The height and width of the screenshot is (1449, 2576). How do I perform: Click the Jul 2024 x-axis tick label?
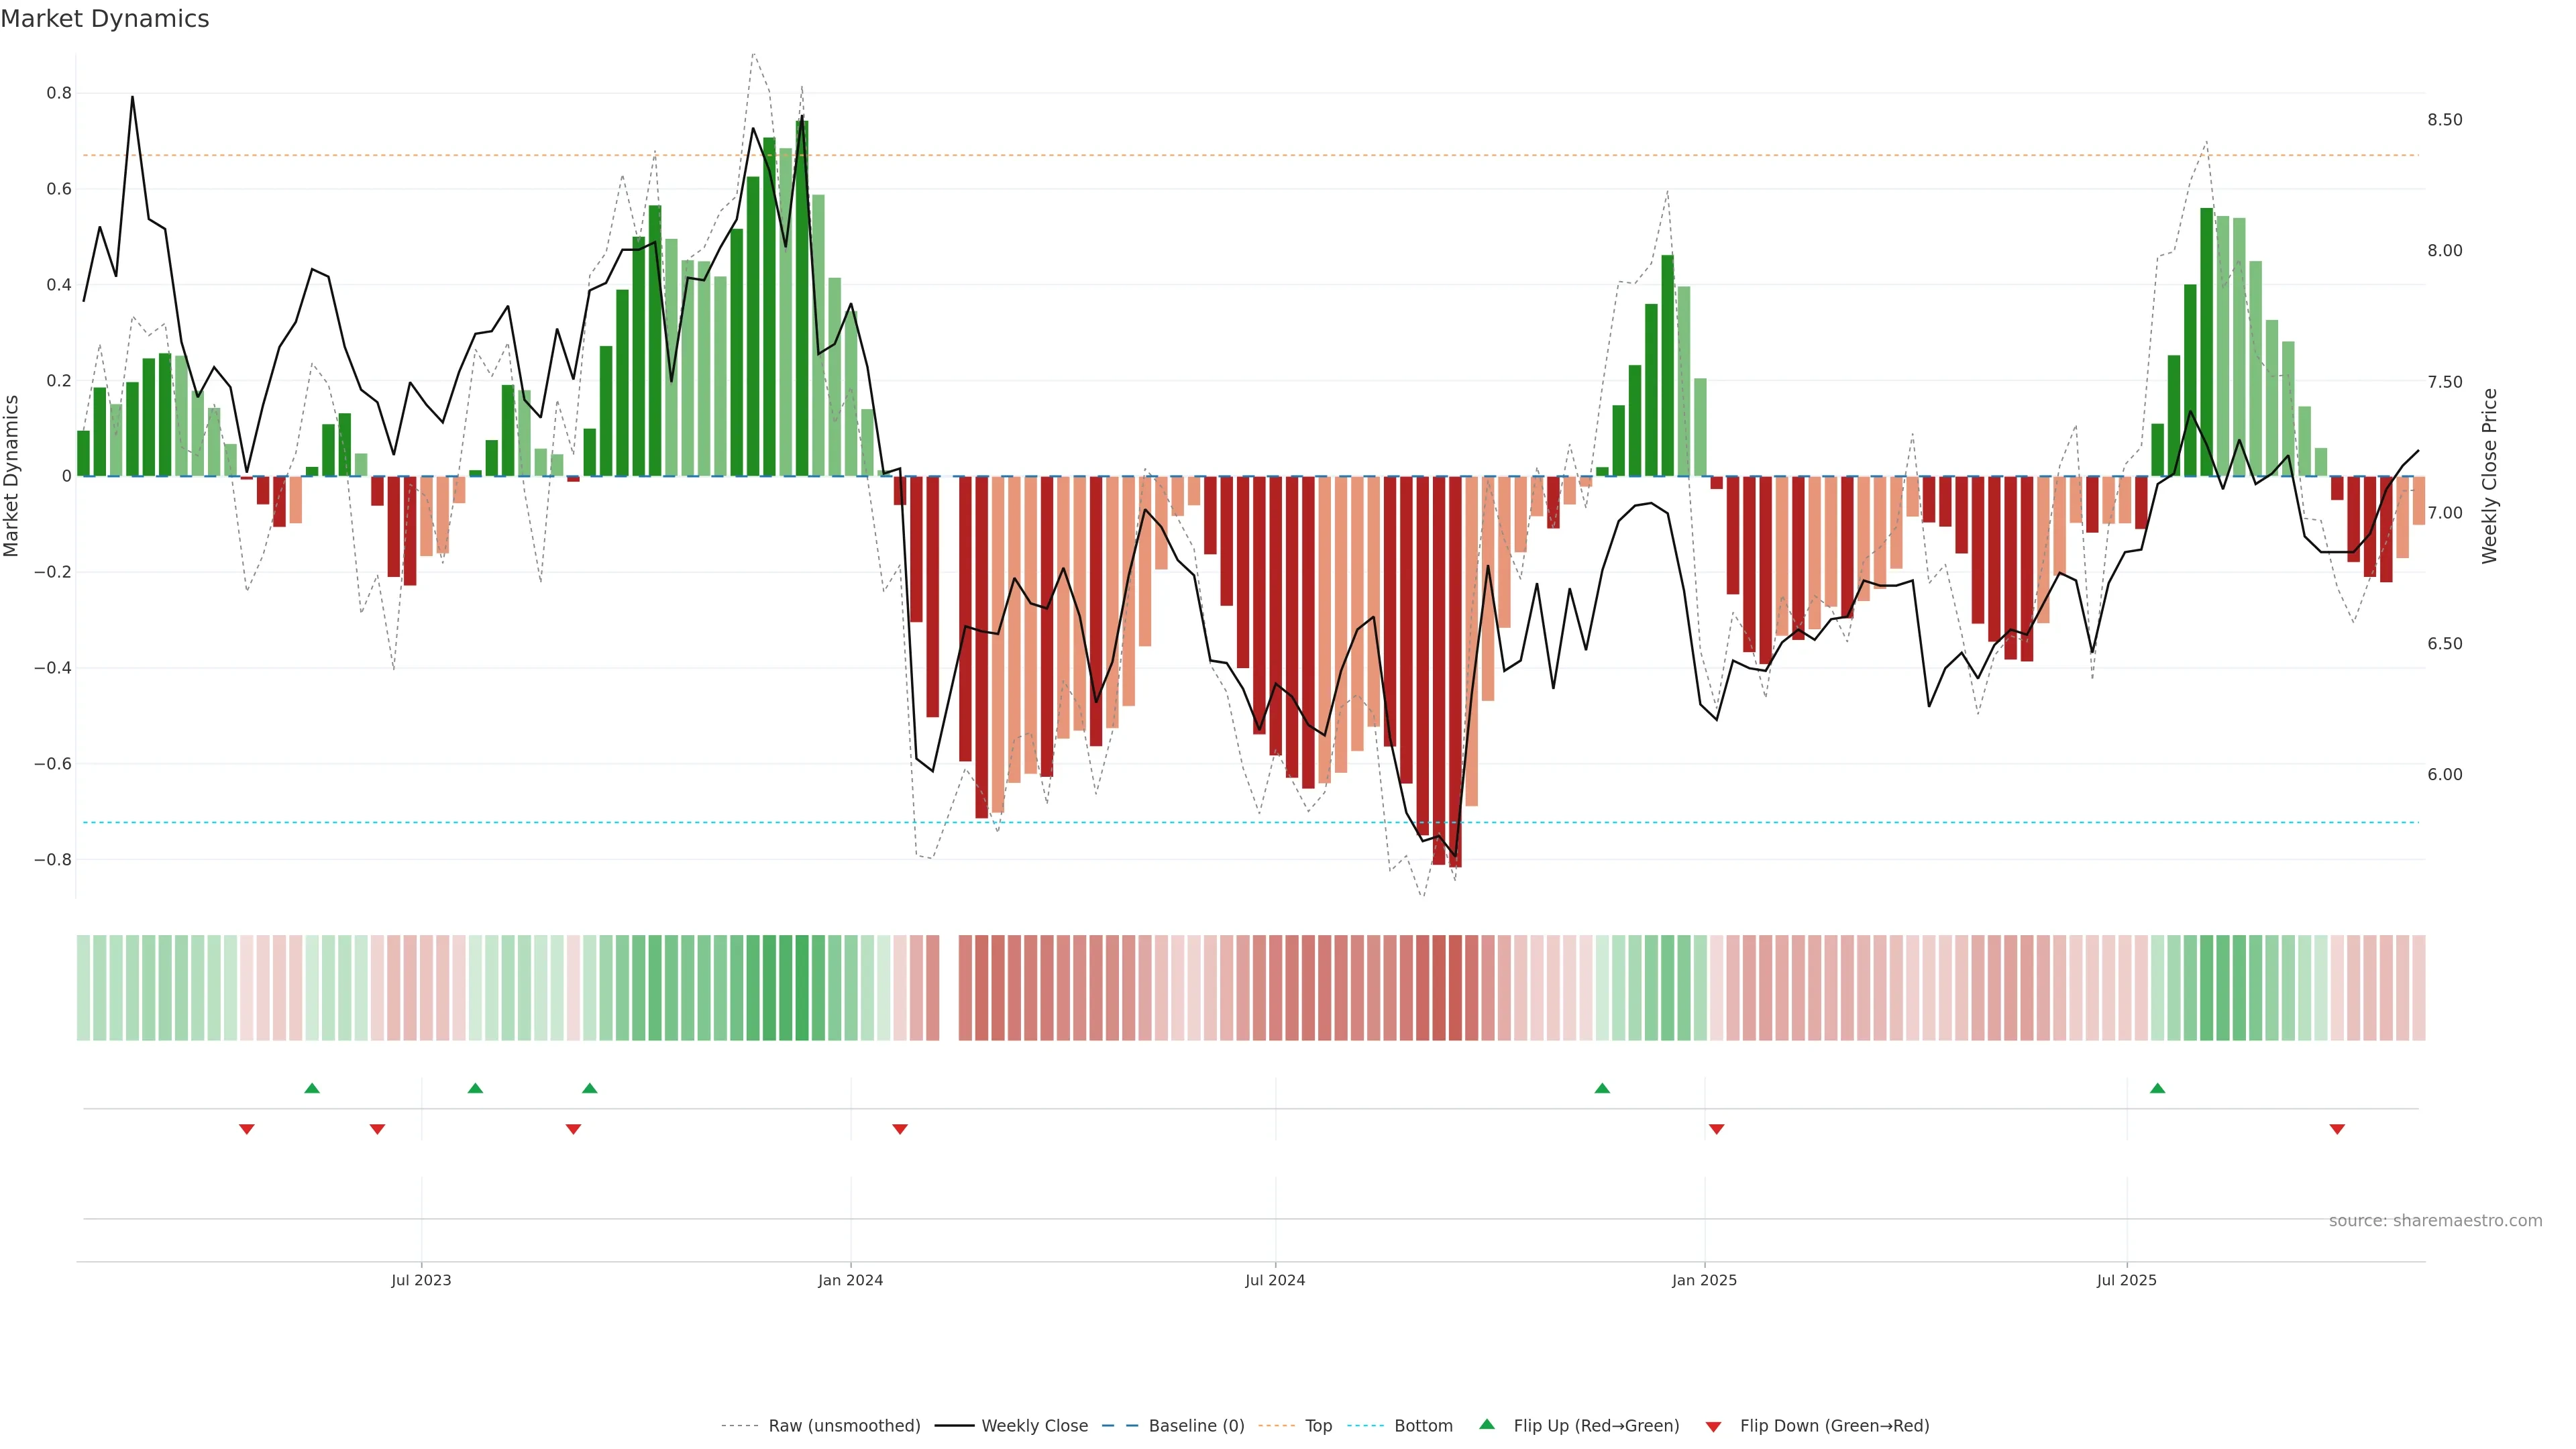1275,1280
